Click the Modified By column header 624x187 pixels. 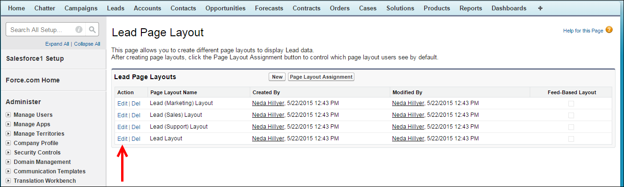[x=407, y=92]
